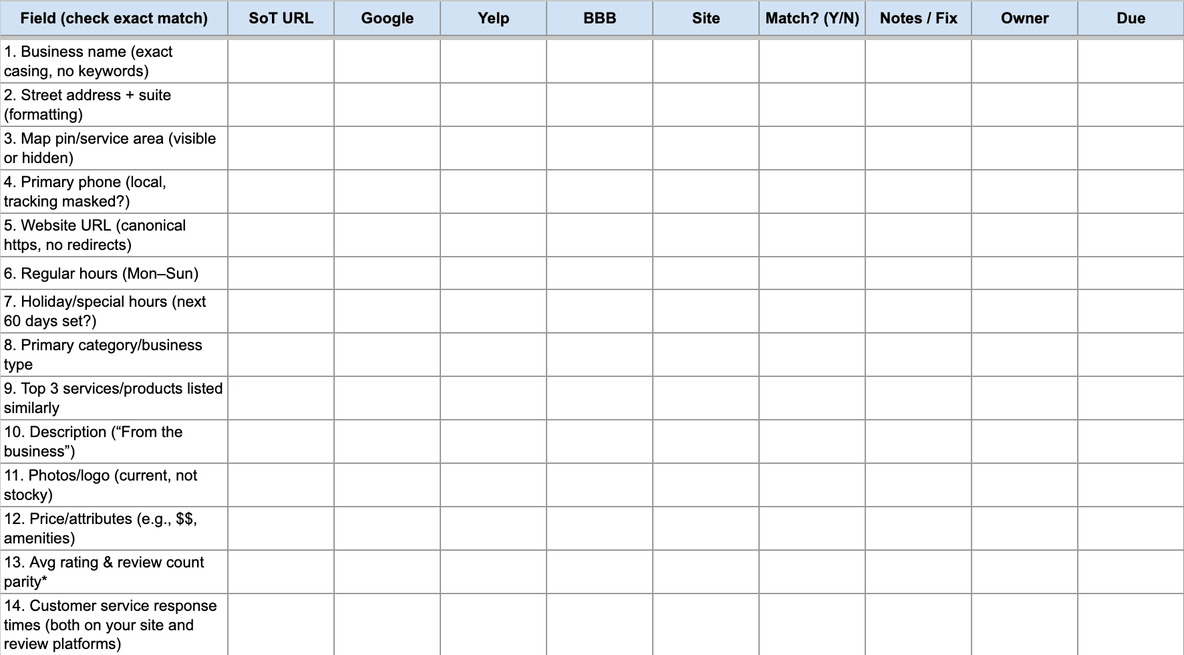Click the Google cell for Business name
Screen dimensions: 1184x655
pos(387,61)
